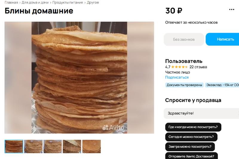Open the Другое breadcrumb category
The height and width of the screenshot is (159, 239).
(93, 2)
